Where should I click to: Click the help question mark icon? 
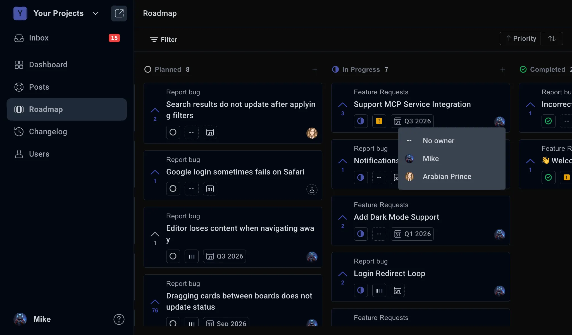[x=119, y=319]
